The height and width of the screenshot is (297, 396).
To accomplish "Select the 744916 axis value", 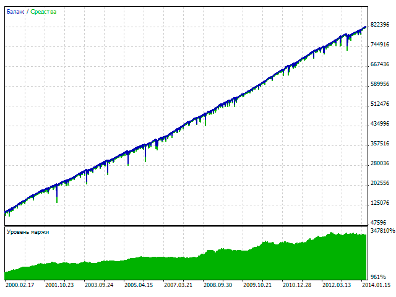I will point(380,45).
